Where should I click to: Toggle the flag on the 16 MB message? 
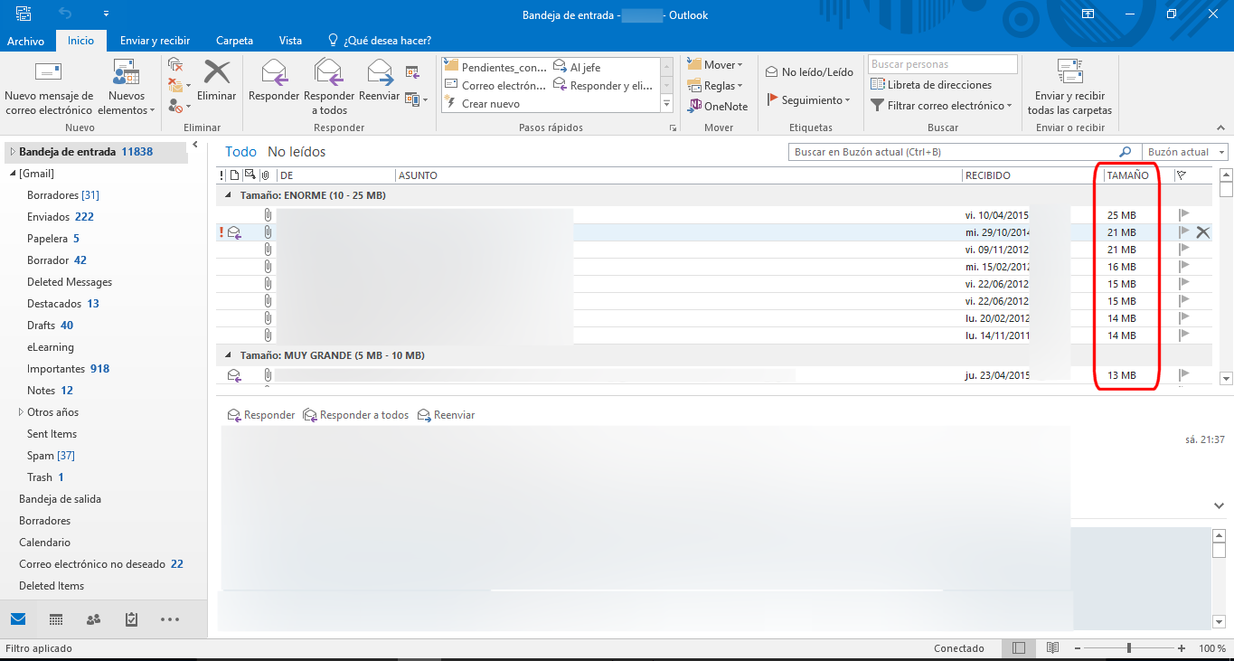[x=1184, y=267]
